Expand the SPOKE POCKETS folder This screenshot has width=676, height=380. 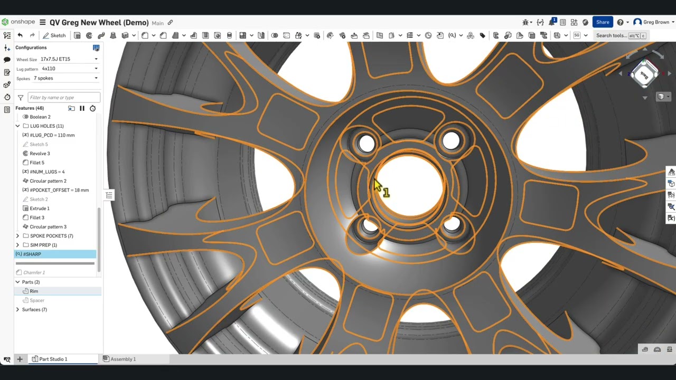point(17,236)
